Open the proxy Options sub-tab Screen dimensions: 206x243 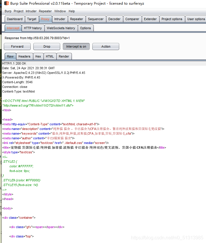tap(85, 28)
